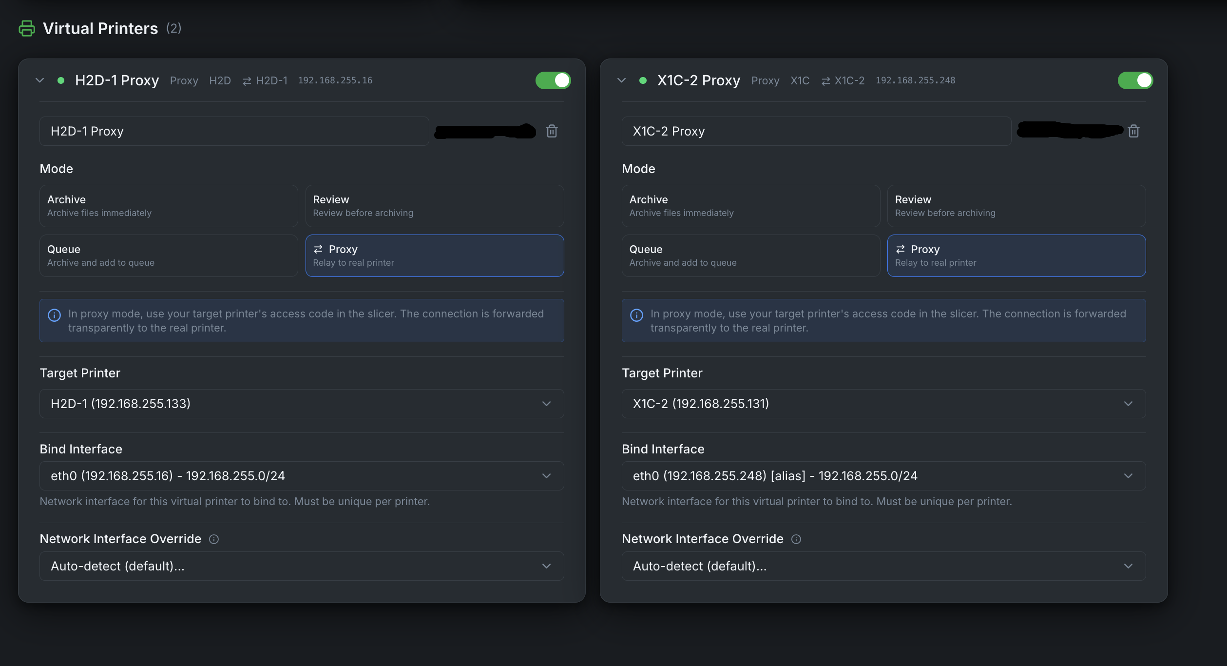Click the info icon in H2D-1's proxy mode notice

54,314
